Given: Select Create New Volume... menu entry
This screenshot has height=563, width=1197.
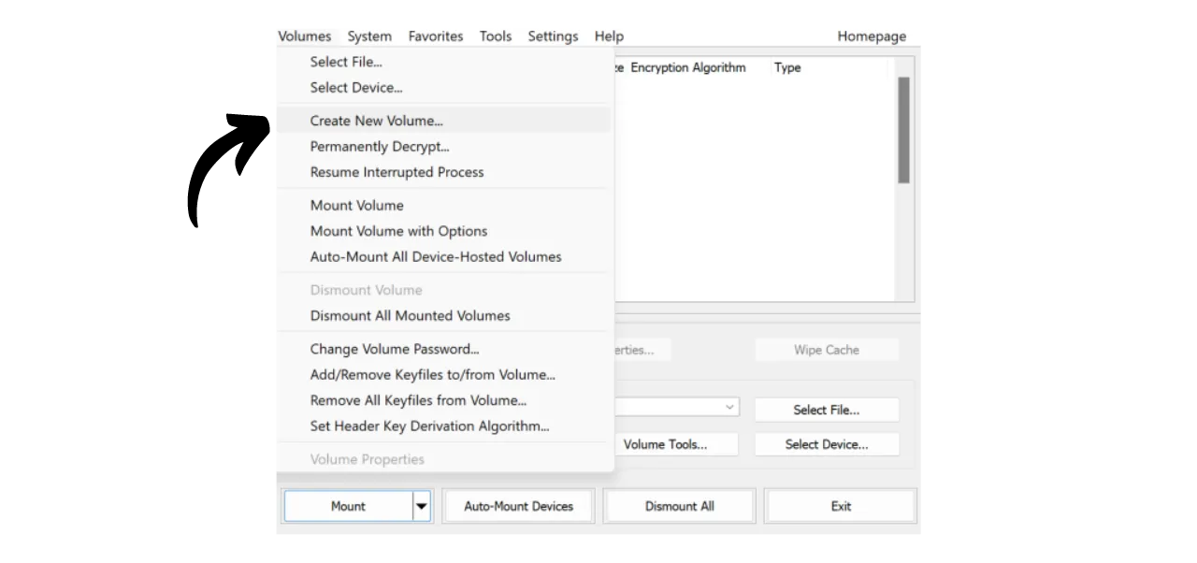Looking at the screenshot, I should tap(444, 121).
